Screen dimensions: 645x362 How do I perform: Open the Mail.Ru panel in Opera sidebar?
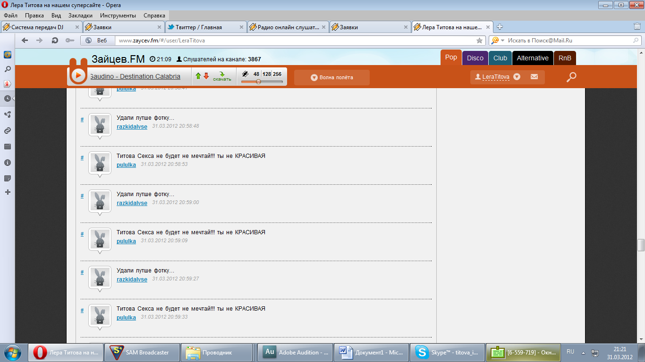(x=8, y=54)
